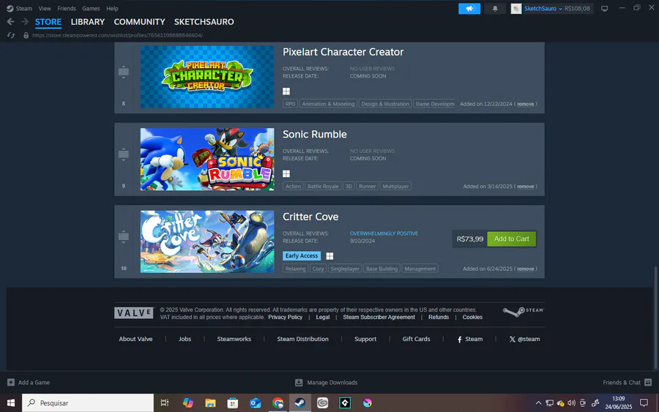The width and height of the screenshot is (659, 412).
Task: Open the View menu
Action: click(45, 8)
